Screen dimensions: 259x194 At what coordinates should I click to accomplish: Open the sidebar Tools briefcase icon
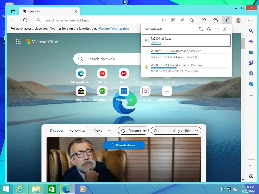251,52
